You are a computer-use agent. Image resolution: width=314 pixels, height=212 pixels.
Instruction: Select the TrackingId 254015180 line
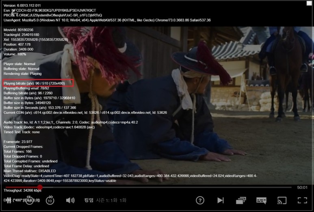pos(22,35)
